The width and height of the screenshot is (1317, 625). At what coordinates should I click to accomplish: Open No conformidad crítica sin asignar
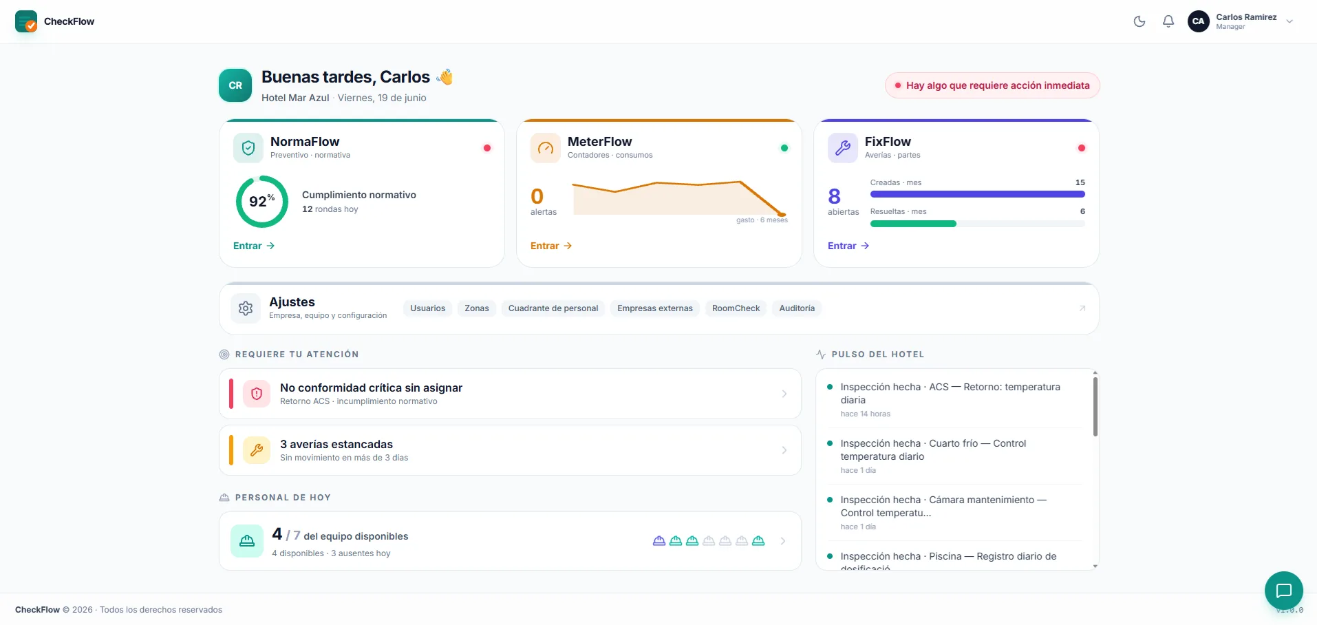tap(510, 394)
